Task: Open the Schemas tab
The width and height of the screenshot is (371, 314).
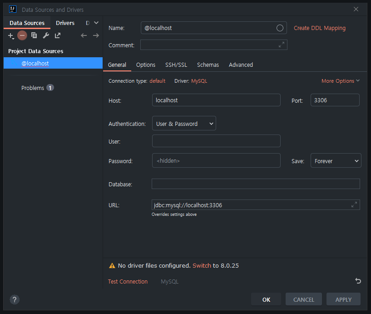Action: coord(208,65)
